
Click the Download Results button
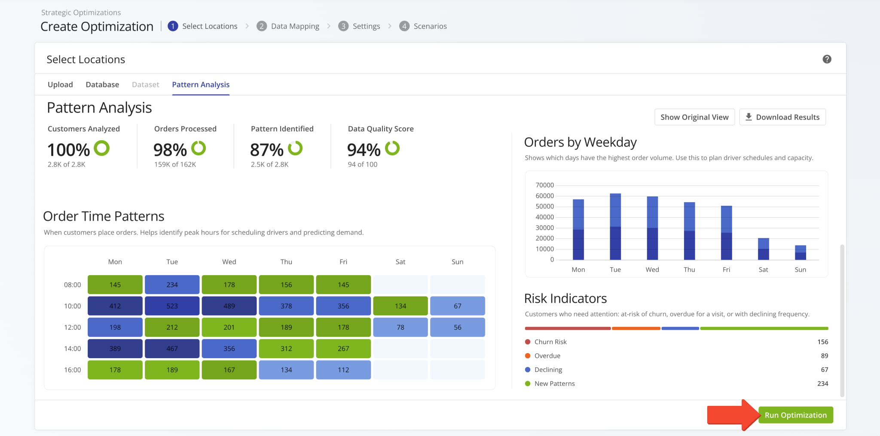tap(783, 117)
